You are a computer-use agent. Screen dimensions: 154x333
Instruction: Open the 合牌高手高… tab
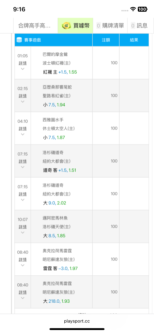click(x=36, y=26)
